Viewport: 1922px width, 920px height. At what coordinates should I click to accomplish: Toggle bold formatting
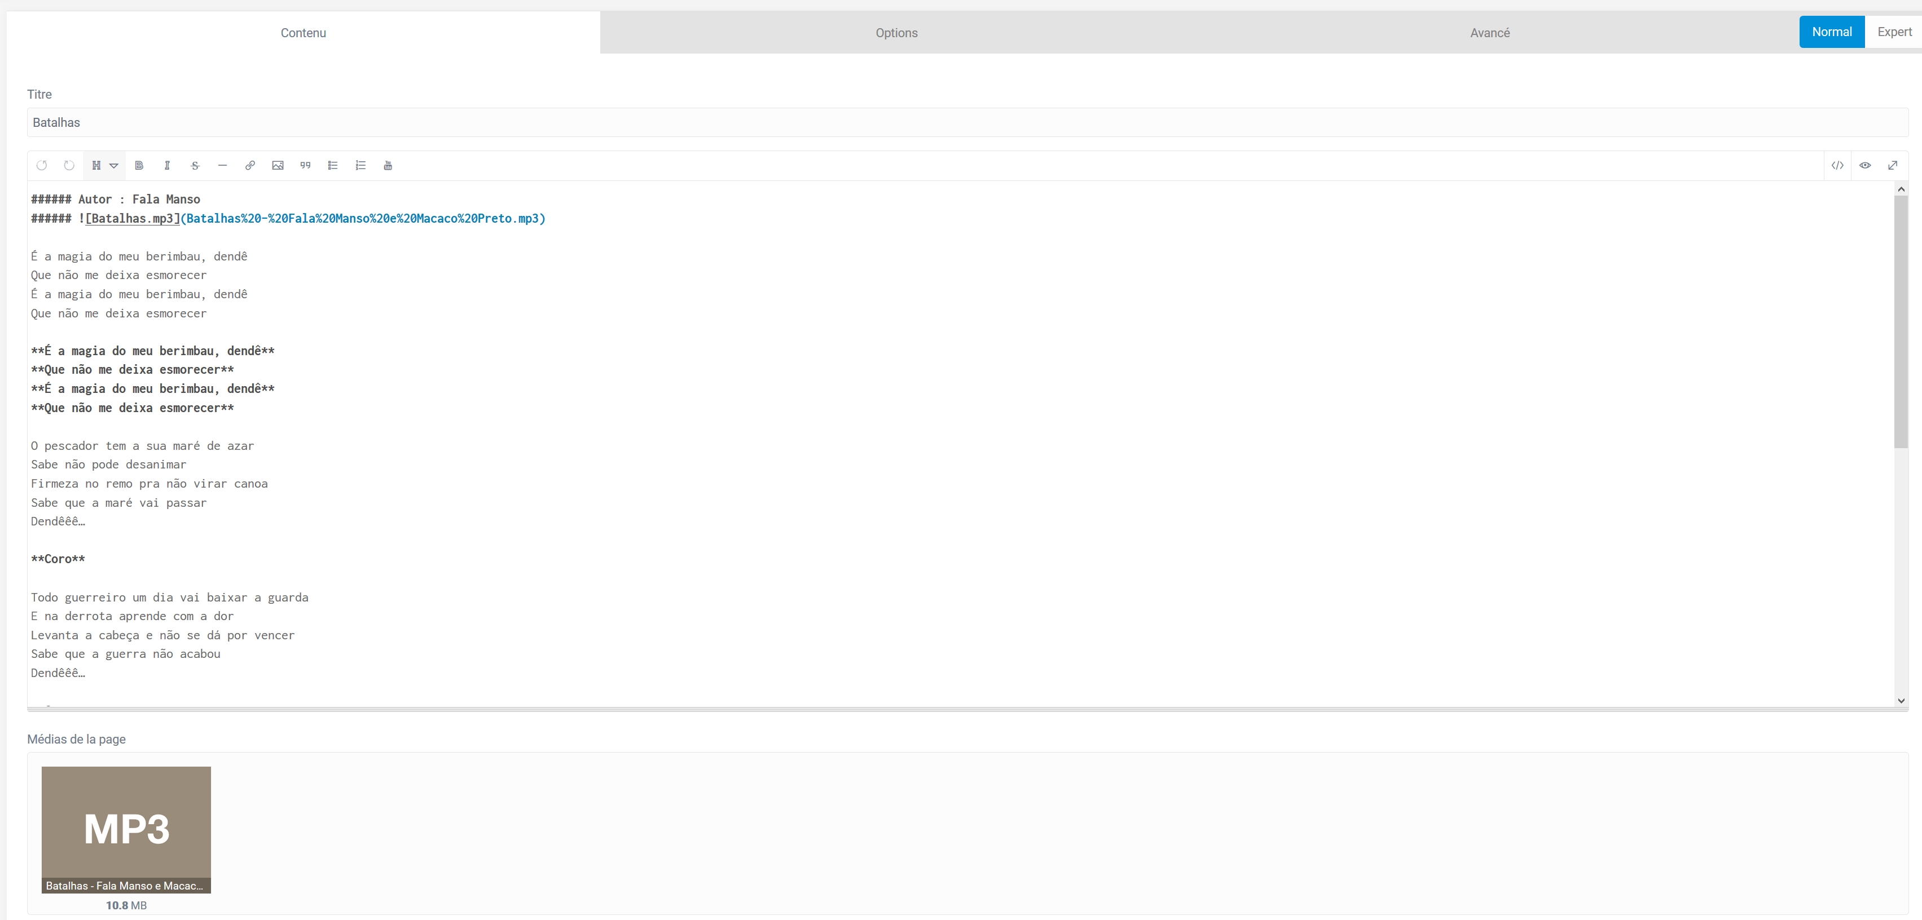(x=139, y=166)
